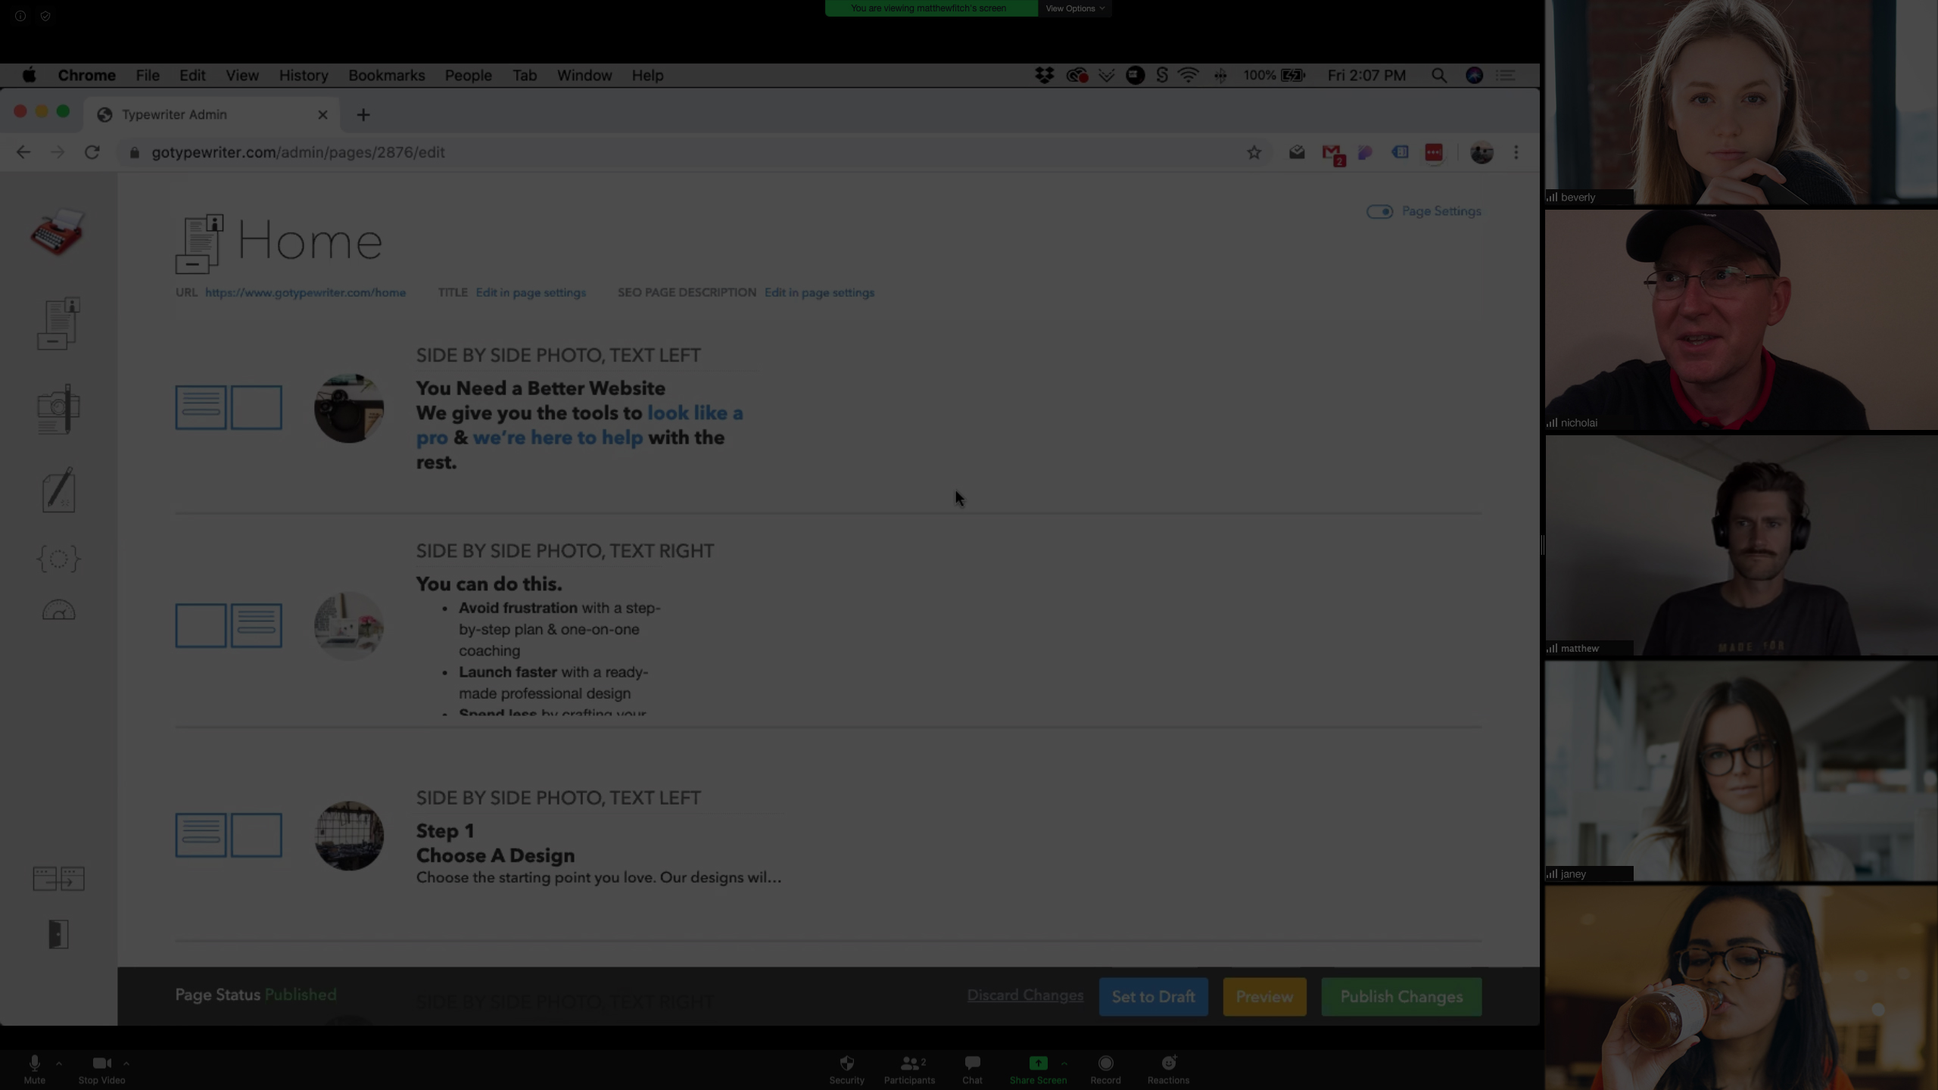Open the pages icon in sidebar

click(58, 324)
